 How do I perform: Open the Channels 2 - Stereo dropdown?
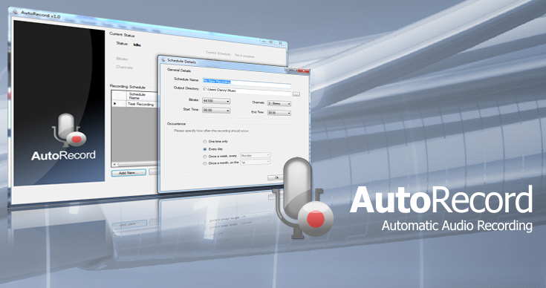279,103
